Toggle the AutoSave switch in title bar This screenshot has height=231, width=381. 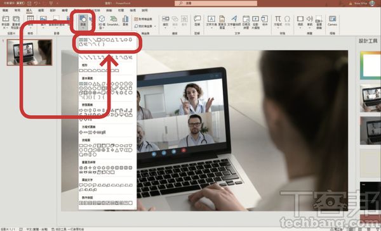[x=20, y=3]
